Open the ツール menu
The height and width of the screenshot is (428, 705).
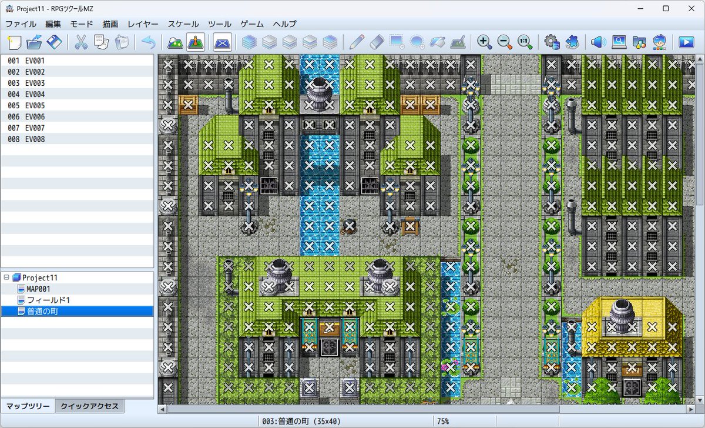click(219, 24)
